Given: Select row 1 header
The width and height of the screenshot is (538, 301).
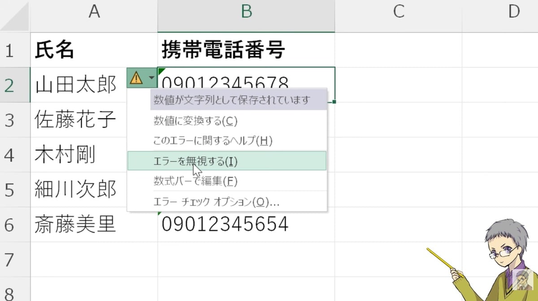Looking at the screenshot, I should (15, 50).
